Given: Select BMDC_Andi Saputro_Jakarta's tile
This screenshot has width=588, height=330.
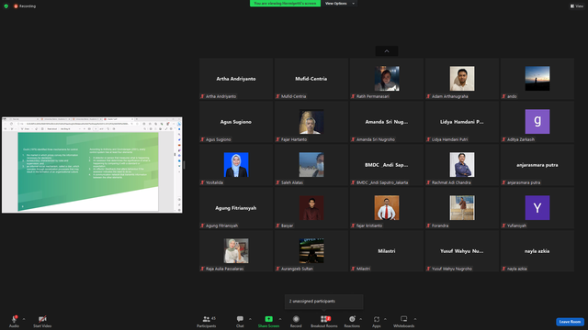Looking at the screenshot, I should [387, 165].
